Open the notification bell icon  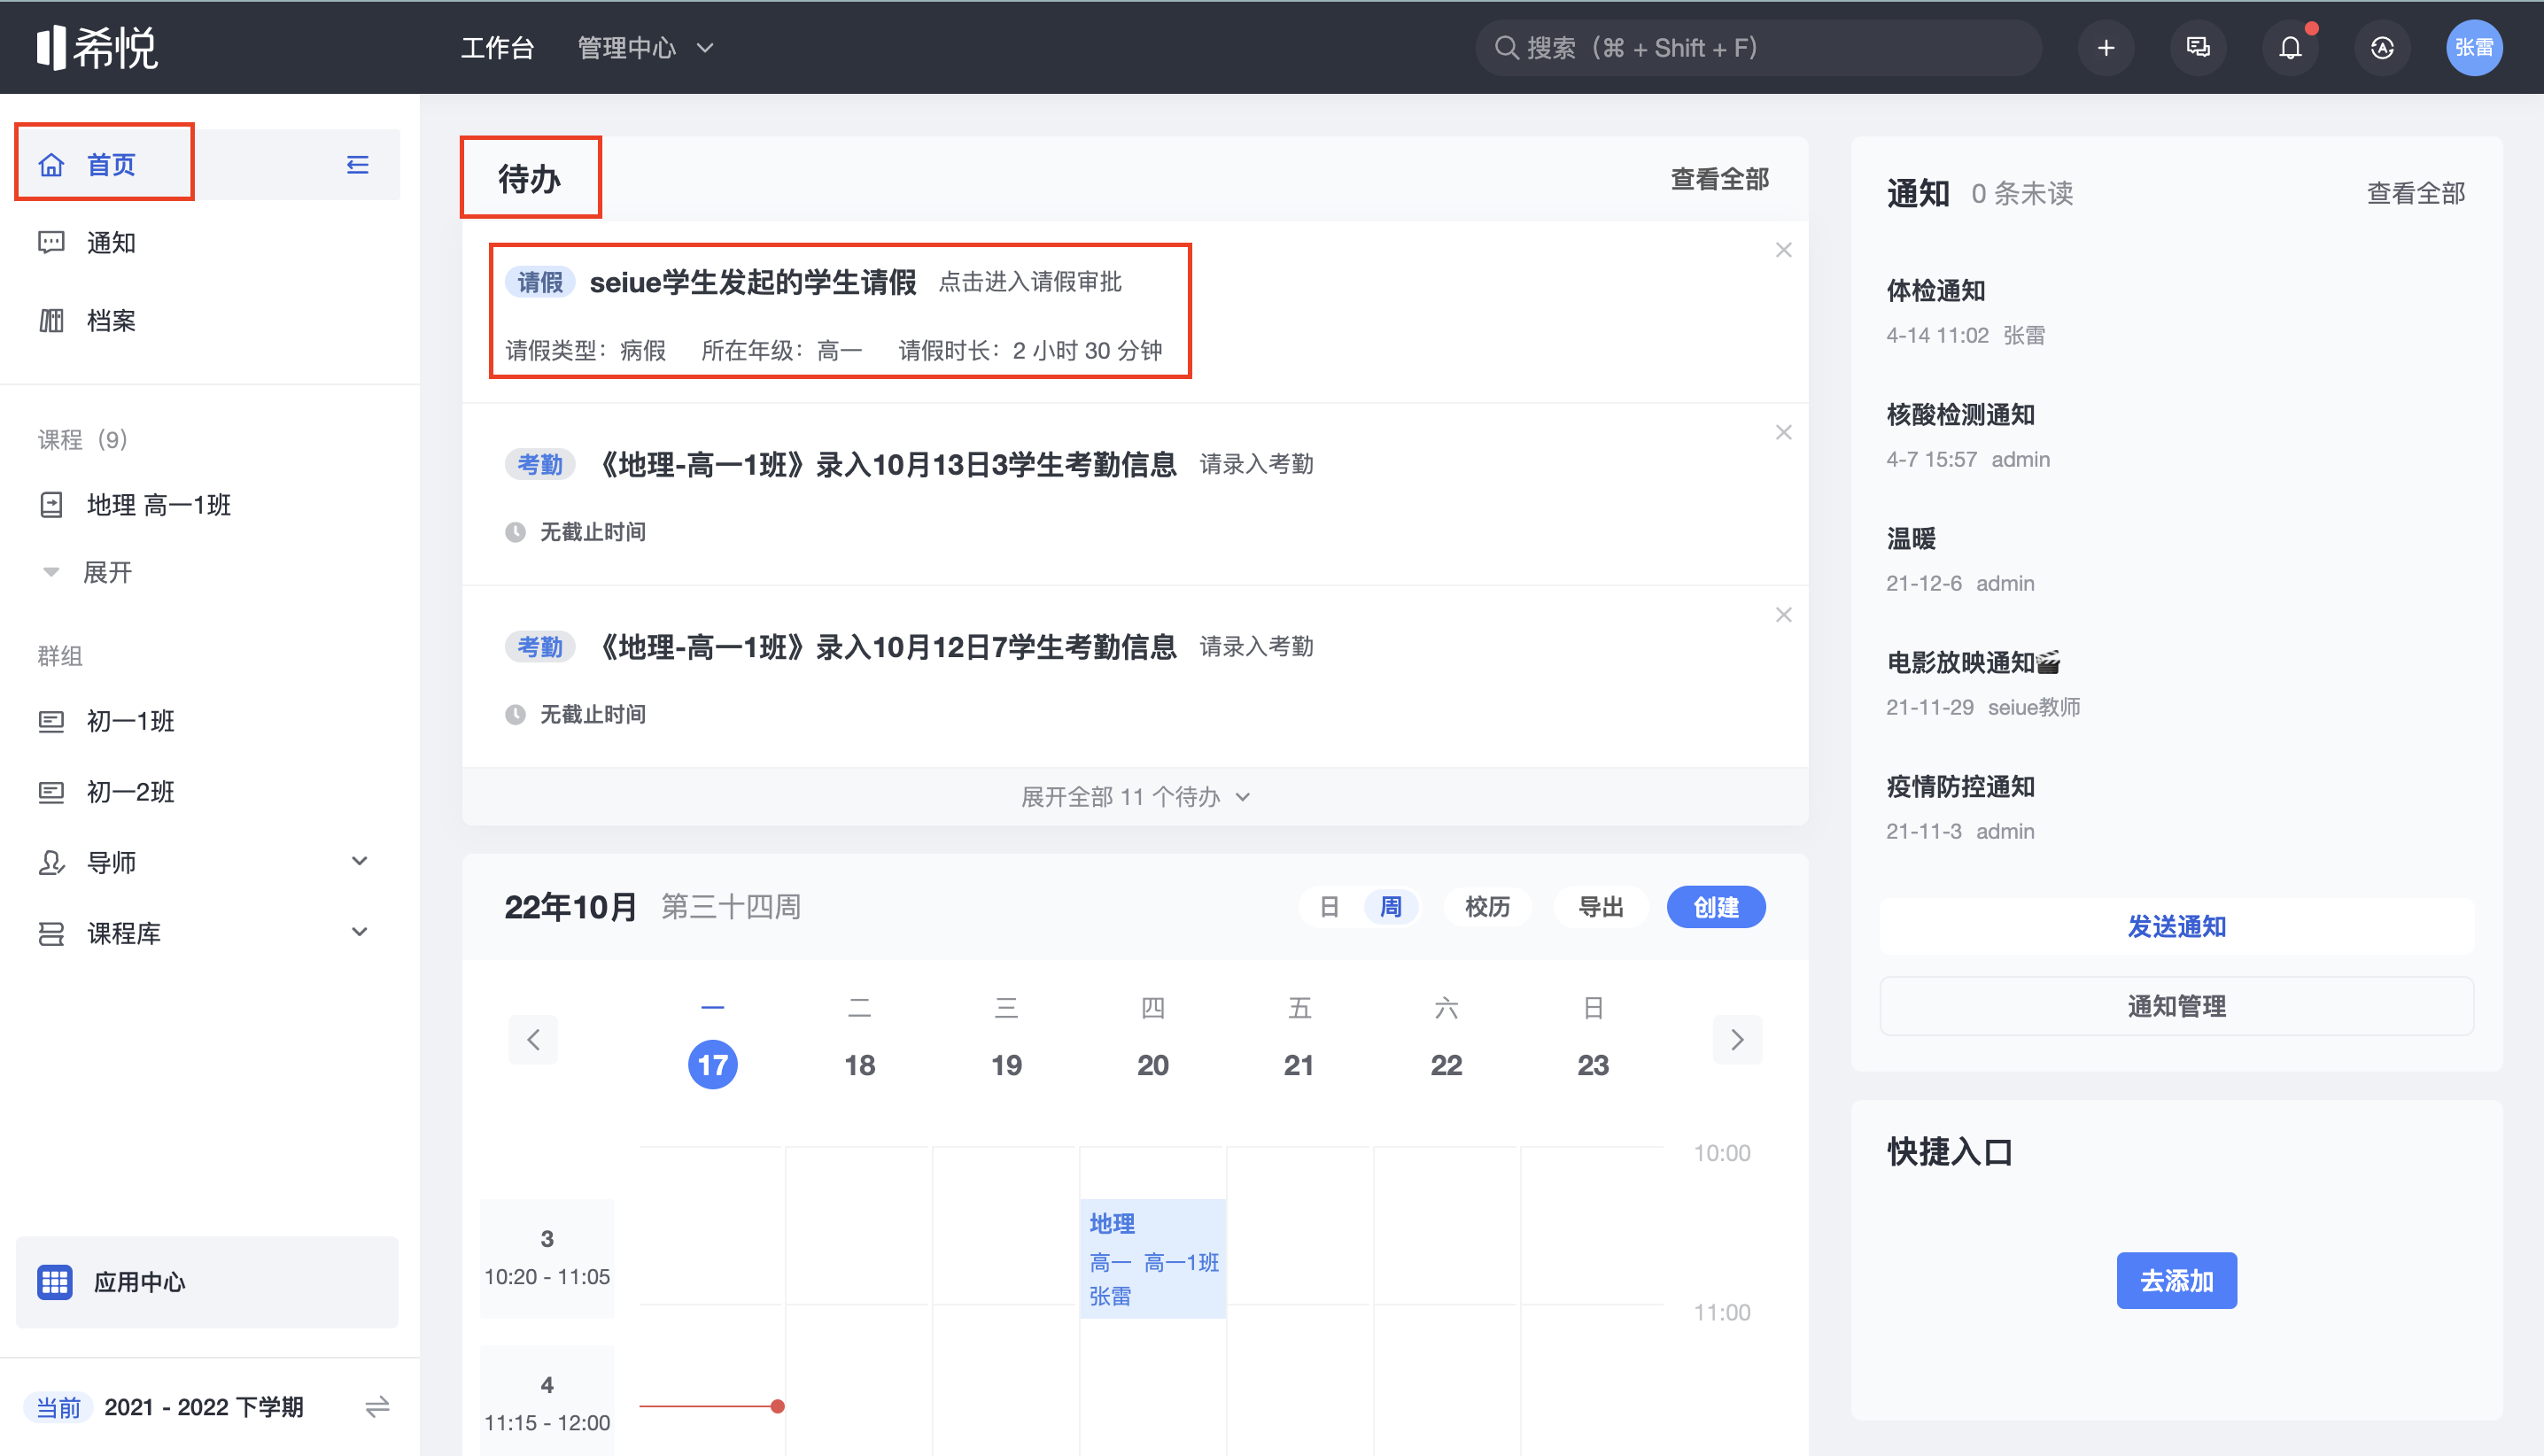[x=2289, y=48]
